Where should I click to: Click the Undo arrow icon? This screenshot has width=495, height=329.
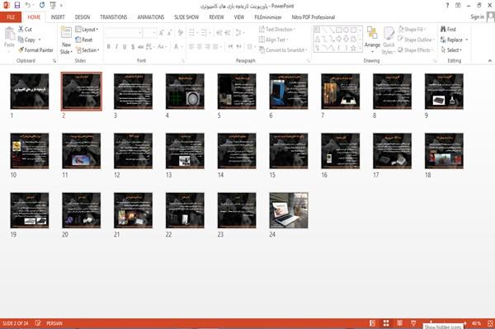pos(27,5)
